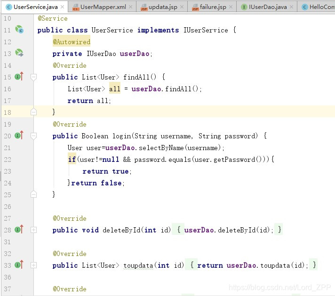Click deleteById method name in the line 28 signature
Viewport: 335px width, 296px height.
pyautogui.click(x=121, y=230)
